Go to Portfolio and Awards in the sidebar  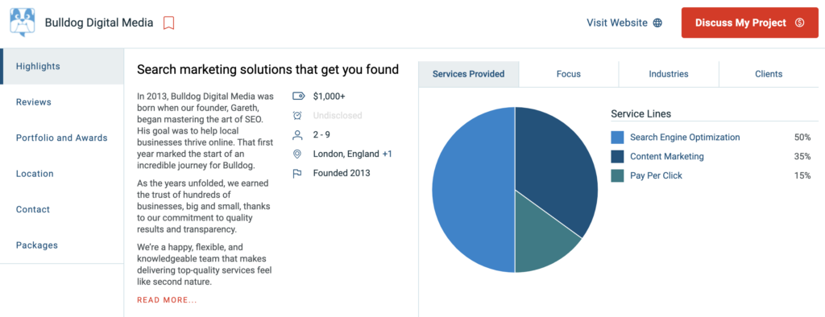tap(62, 138)
